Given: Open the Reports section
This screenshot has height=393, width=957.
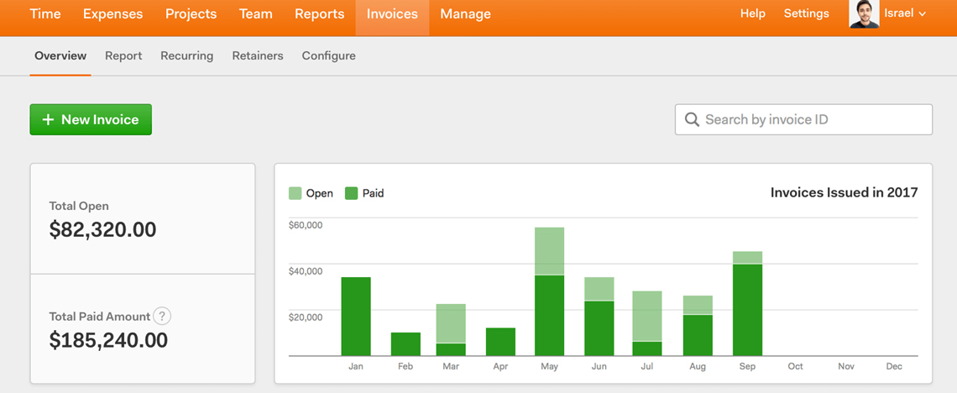Looking at the screenshot, I should [x=320, y=13].
